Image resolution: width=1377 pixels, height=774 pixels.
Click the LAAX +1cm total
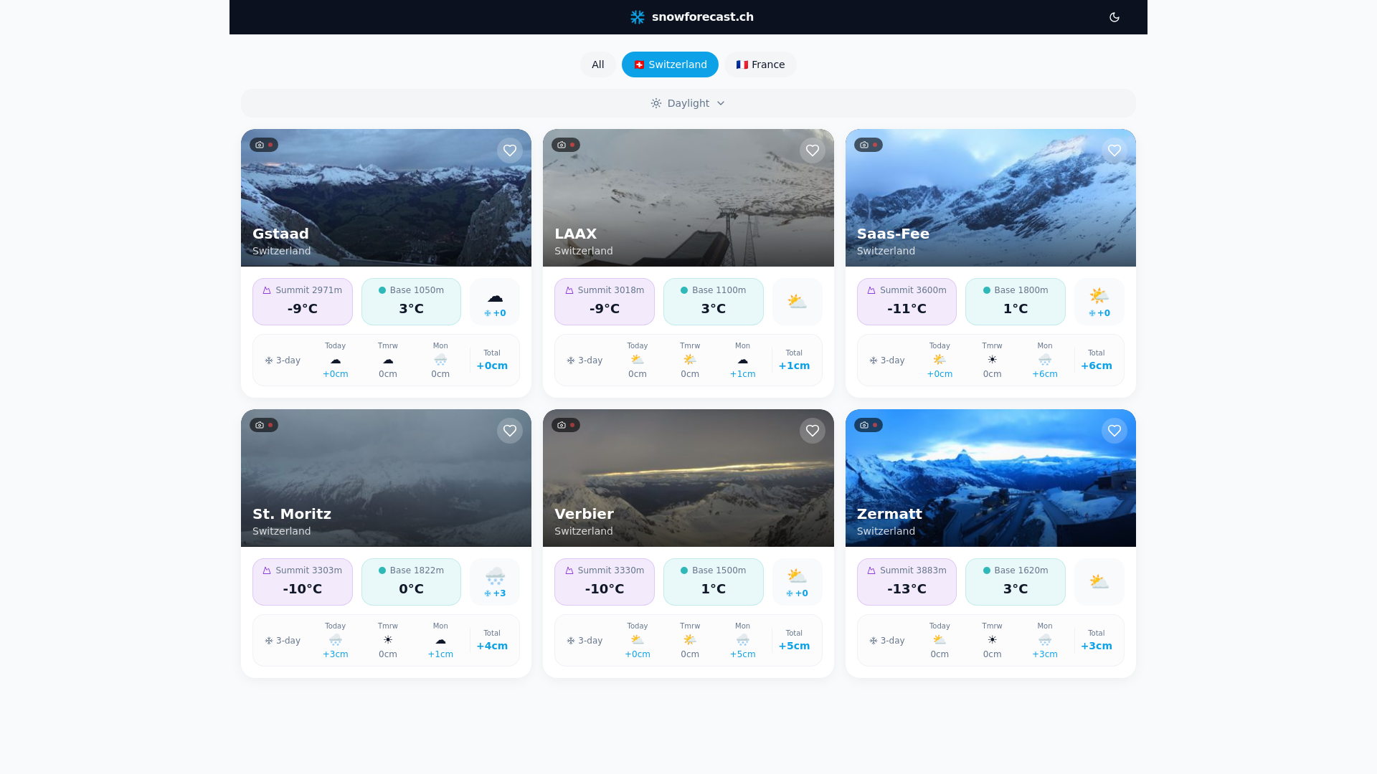(x=794, y=365)
